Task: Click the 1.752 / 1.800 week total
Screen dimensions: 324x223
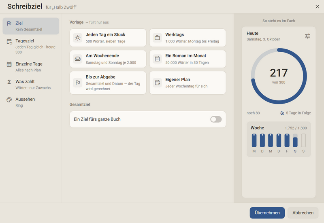Action: pyautogui.click(x=296, y=128)
